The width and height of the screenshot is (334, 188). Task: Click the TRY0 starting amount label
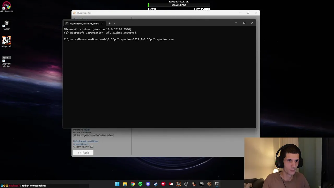152,9
